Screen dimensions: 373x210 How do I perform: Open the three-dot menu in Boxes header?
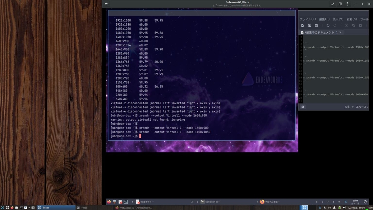pos(347,4)
